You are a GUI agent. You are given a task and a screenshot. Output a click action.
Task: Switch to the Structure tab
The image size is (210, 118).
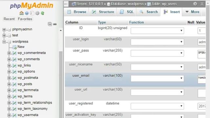coord(103,12)
